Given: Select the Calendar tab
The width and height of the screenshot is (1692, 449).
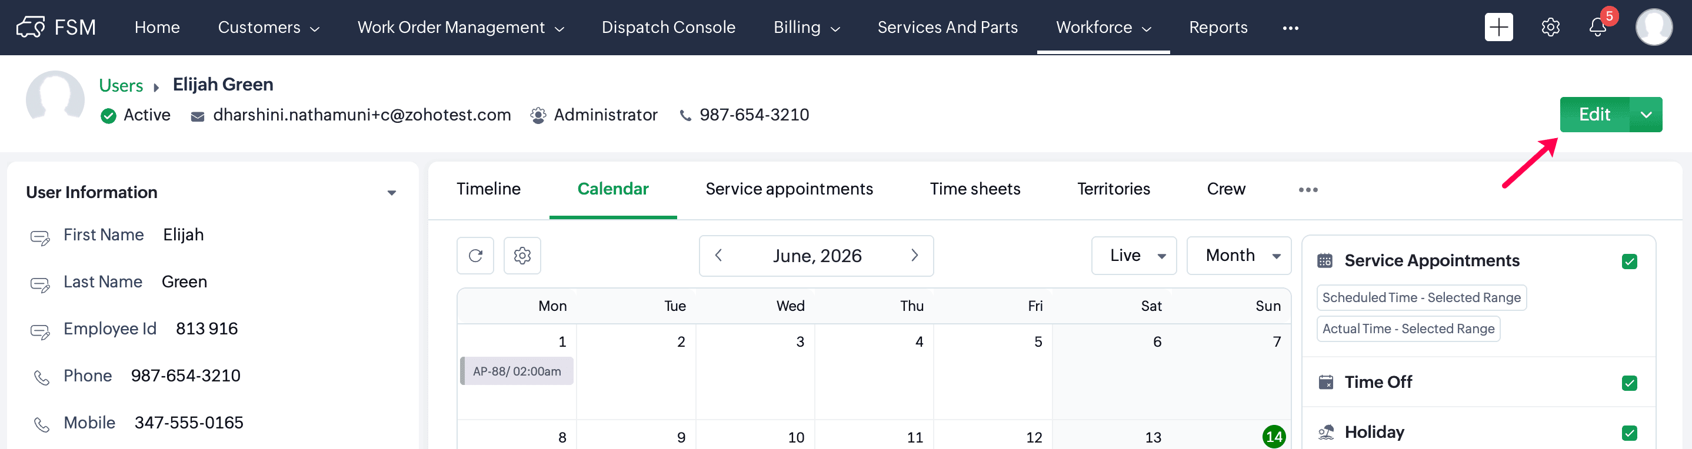Looking at the screenshot, I should tap(613, 189).
